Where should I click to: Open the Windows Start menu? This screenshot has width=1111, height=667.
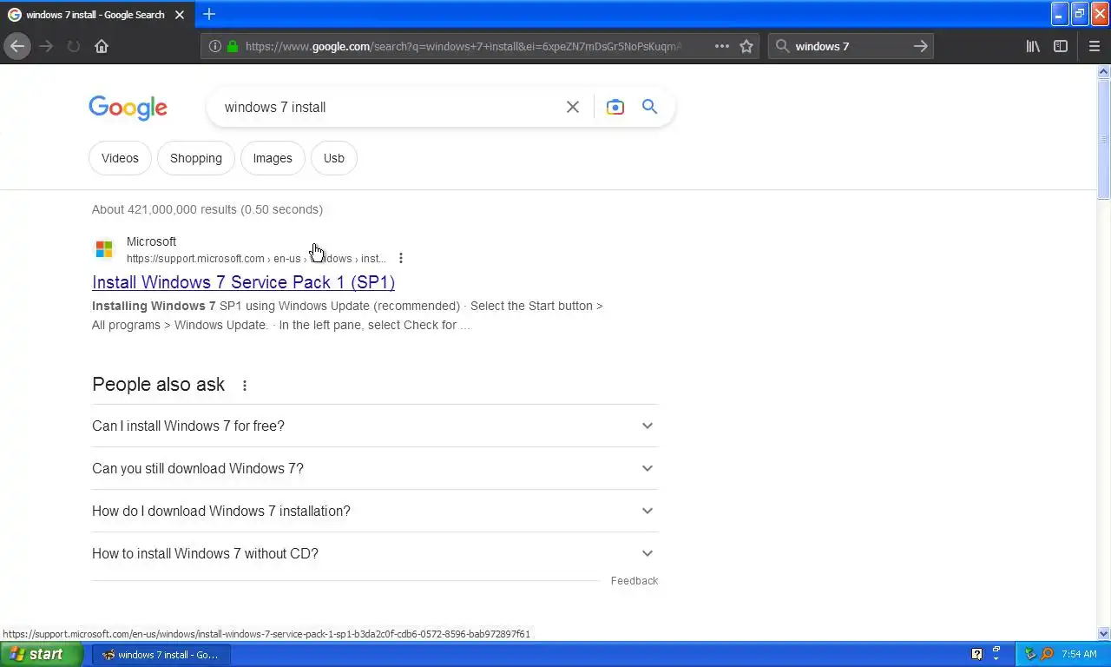[x=42, y=654]
